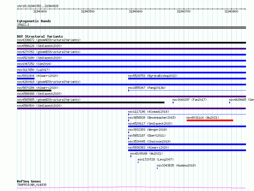Open nsv3117650 (Lu2017) variant label

click(x=33, y=70)
